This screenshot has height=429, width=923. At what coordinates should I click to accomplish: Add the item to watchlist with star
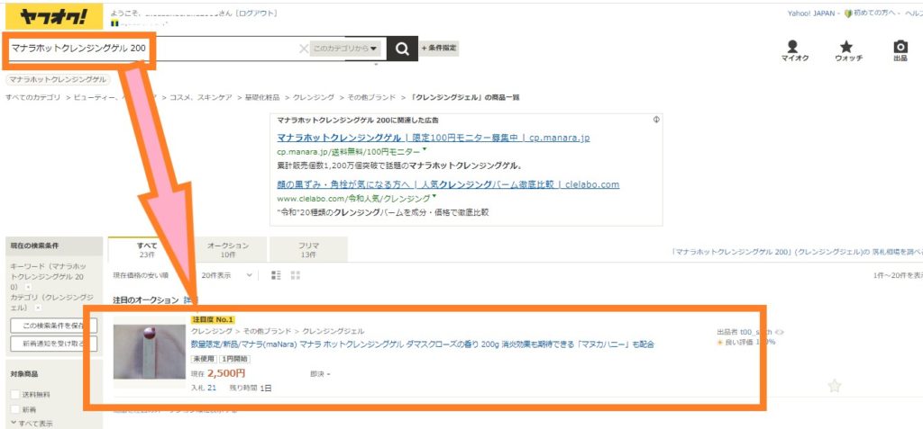point(834,386)
